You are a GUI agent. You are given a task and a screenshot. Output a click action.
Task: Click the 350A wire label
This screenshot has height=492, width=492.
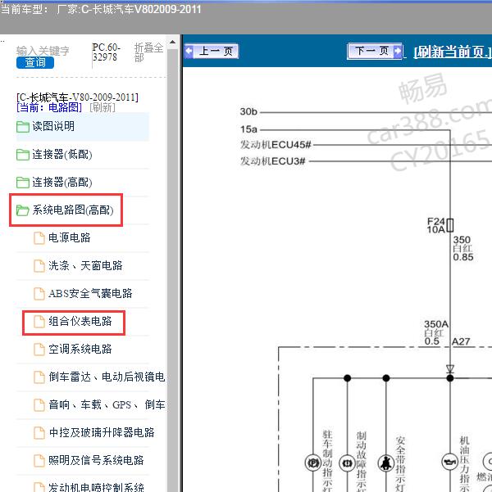pyautogui.click(x=436, y=324)
